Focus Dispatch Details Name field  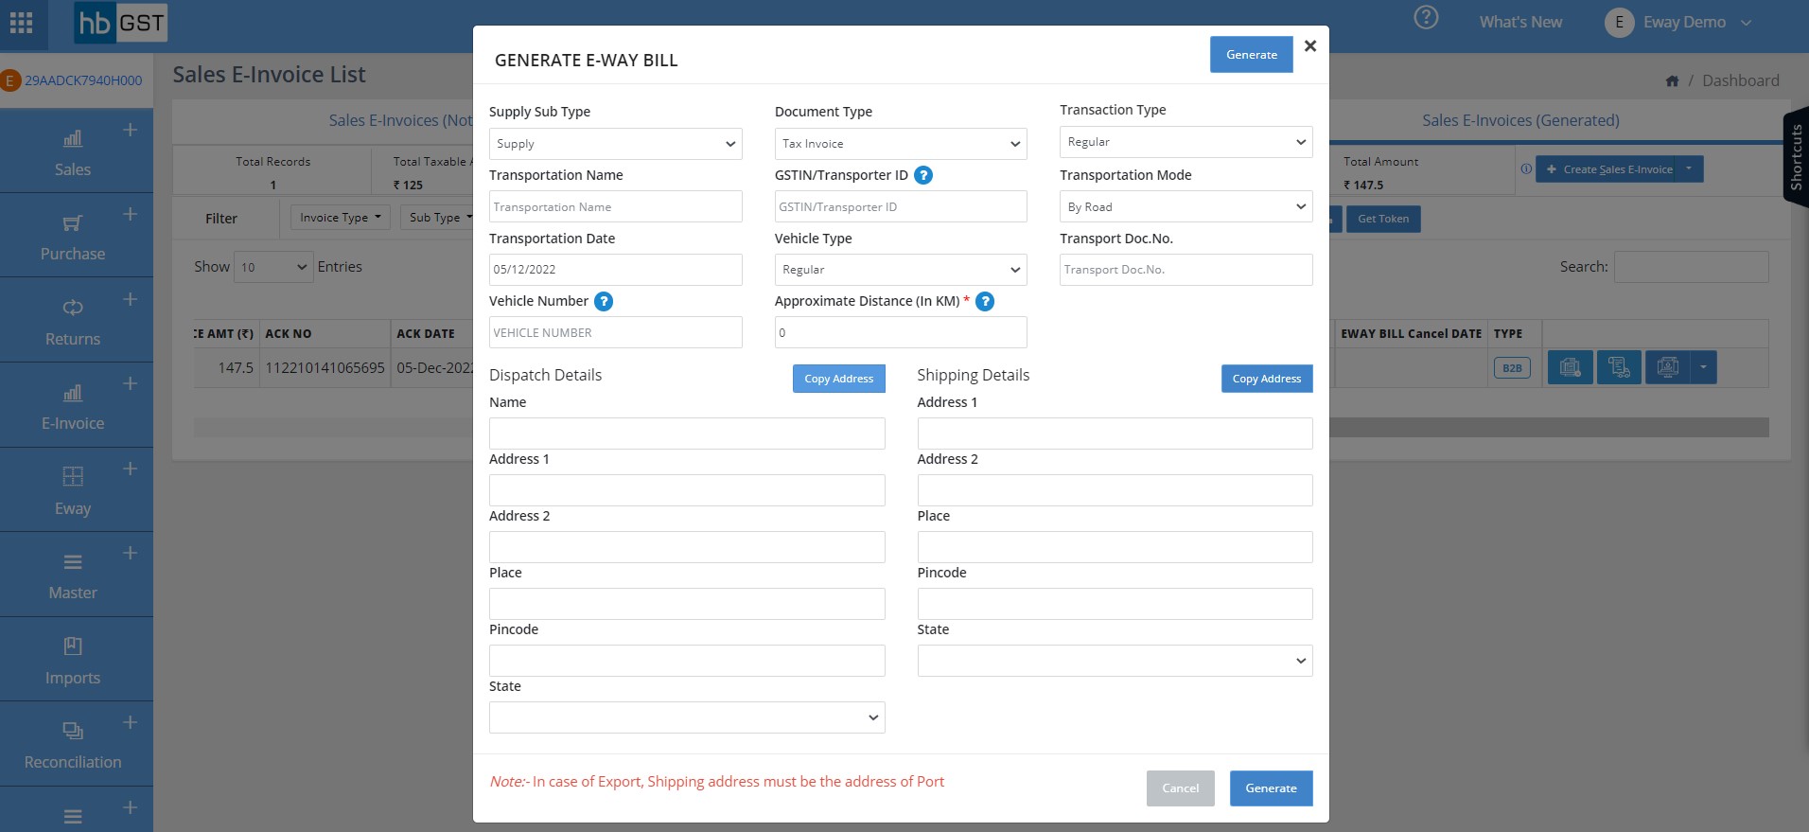[687, 434]
